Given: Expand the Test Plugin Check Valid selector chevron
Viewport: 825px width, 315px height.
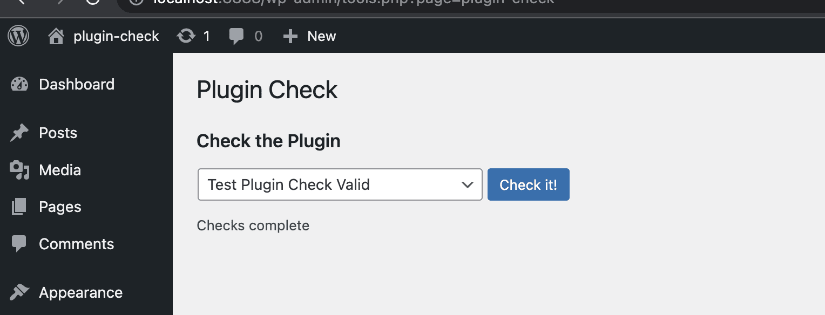Looking at the screenshot, I should pyautogui.click(x=466, y=184).
